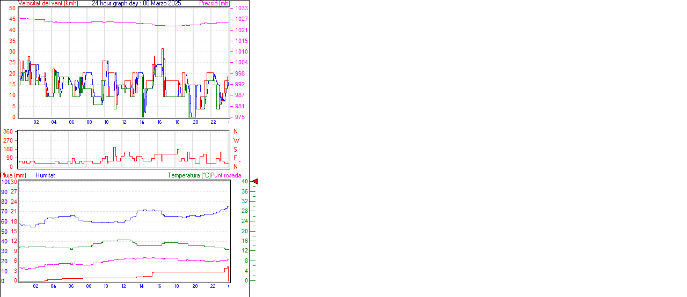Click the 02 hour tick under the bottom chart

(x=35, y=286)
